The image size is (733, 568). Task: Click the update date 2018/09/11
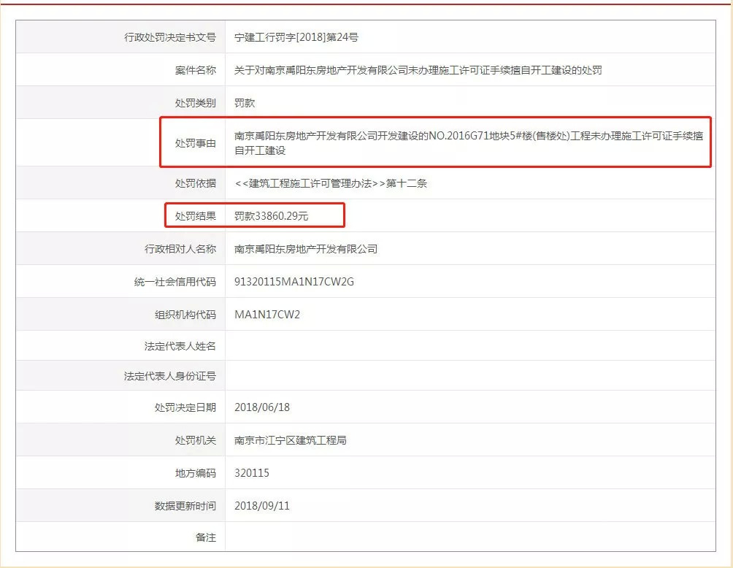[x=262, y=506]
